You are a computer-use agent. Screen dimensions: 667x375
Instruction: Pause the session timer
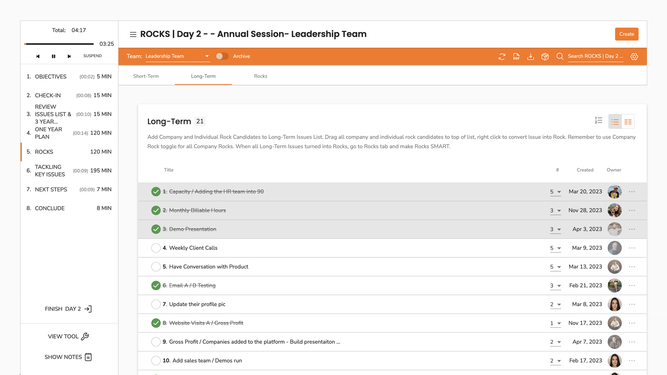pyautogui.click(x=53, y=56)
